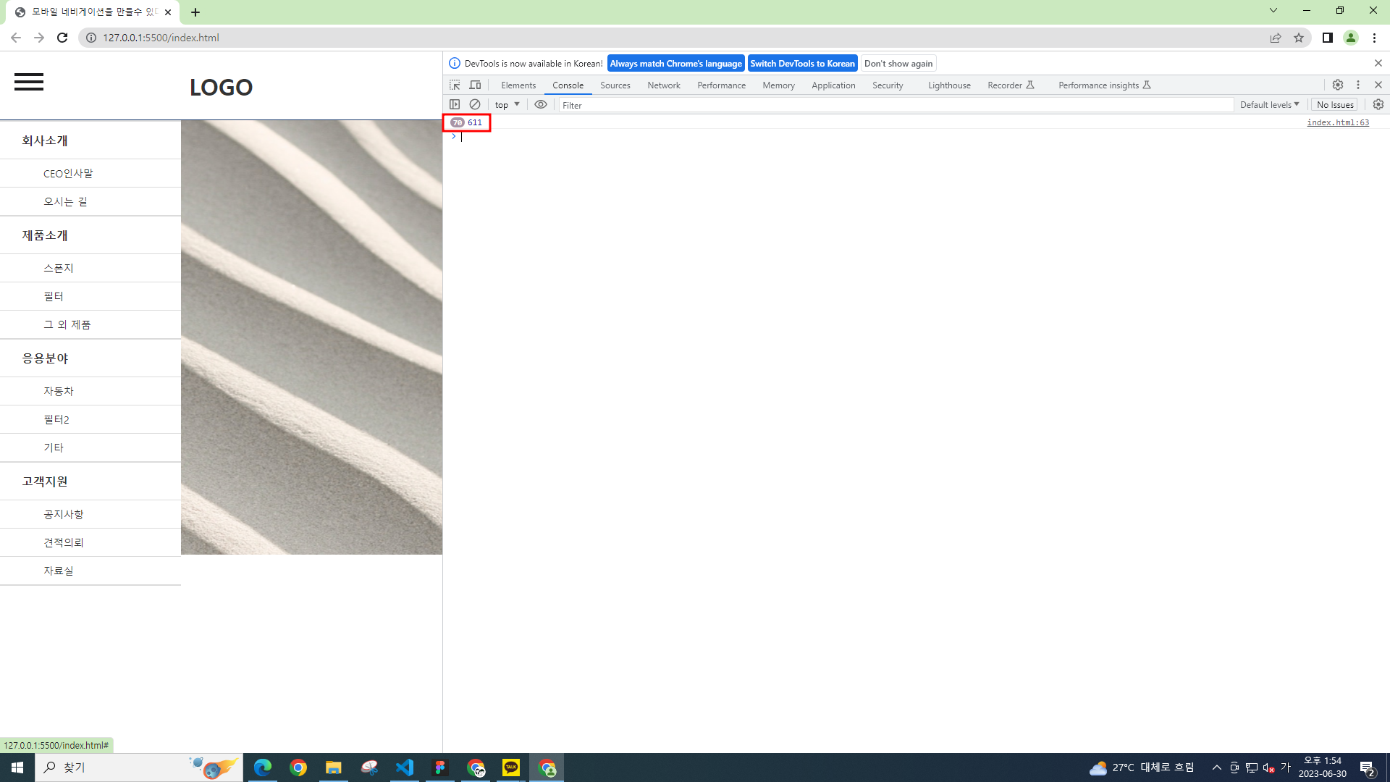Click the clear console icon
The width and height of the screenshot is (1390, 782).
(475, 104)
